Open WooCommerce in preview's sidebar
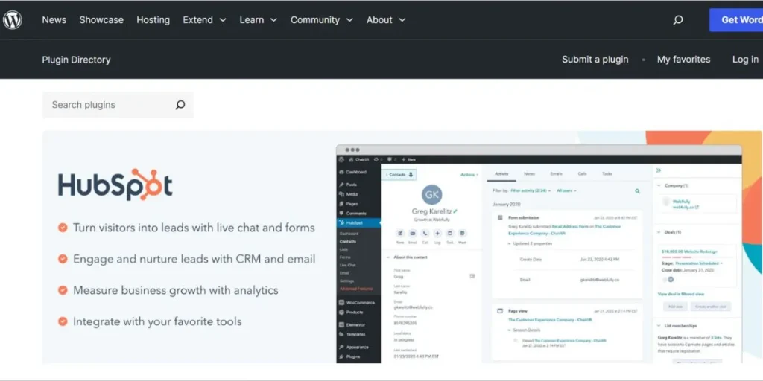Viewport: 763px width, 381px height. point(357,303)
